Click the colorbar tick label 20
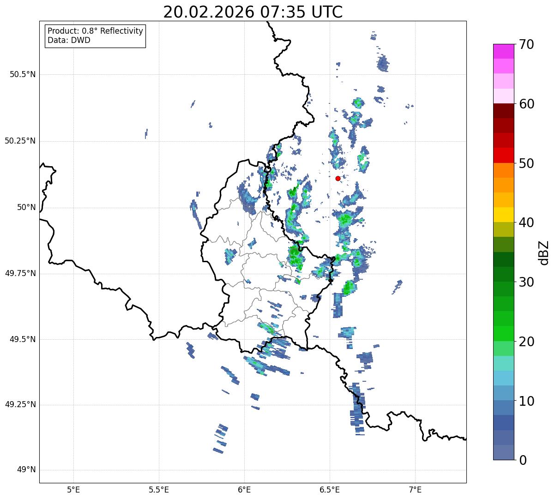The height and width of the screenshot is (499, 555). pyautogui.click(x=526, y=342)
